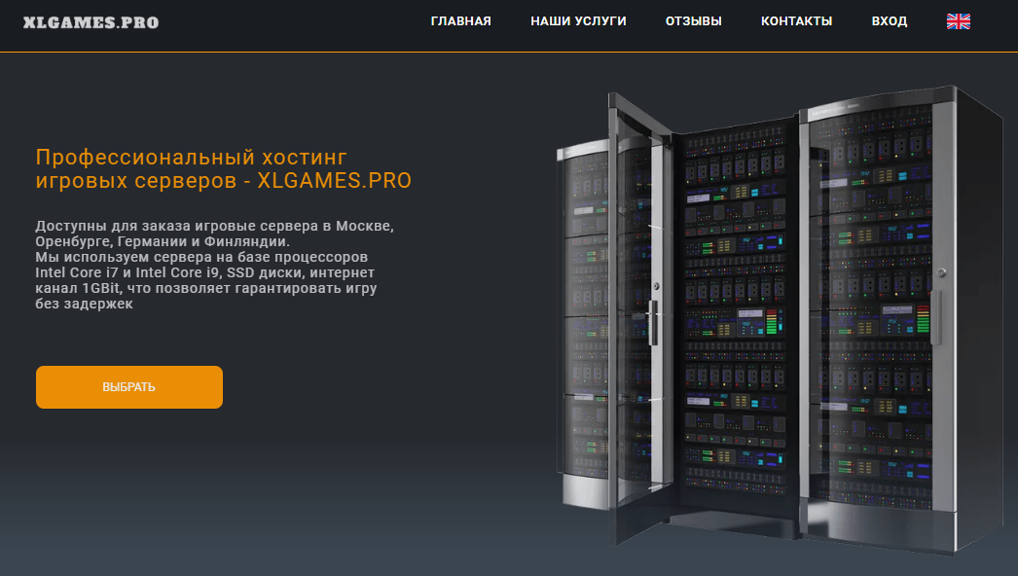Click the paragraph starting "Доступны для заказа игровые сервера"
Image resolution: width=1018 pixels, height=576 pixels.
point(215,265)
